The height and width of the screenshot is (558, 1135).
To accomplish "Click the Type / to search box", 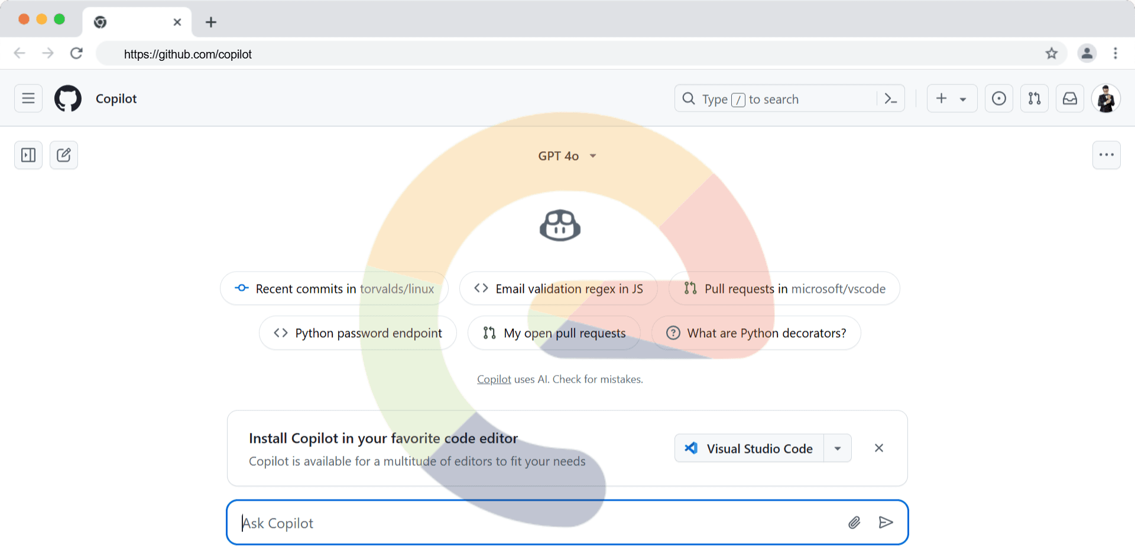I will 776,99.
